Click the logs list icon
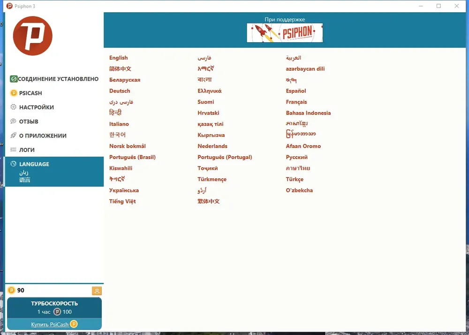469x335 pixels. [x=14, y=150]
